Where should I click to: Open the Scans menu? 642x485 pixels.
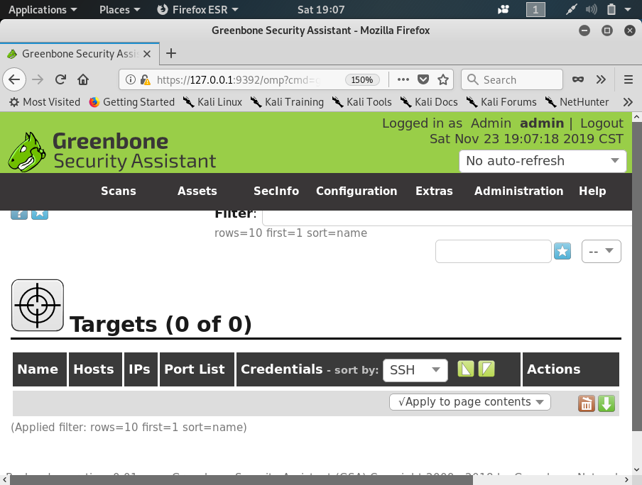119,191
